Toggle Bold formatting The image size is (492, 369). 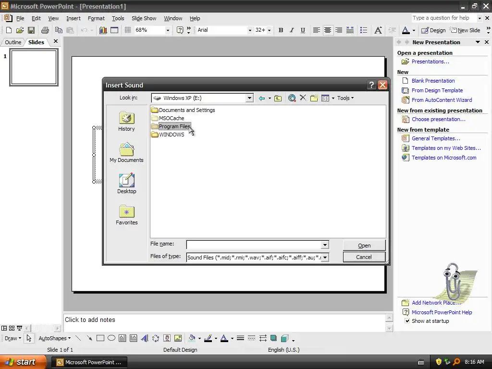click(281, 30)
